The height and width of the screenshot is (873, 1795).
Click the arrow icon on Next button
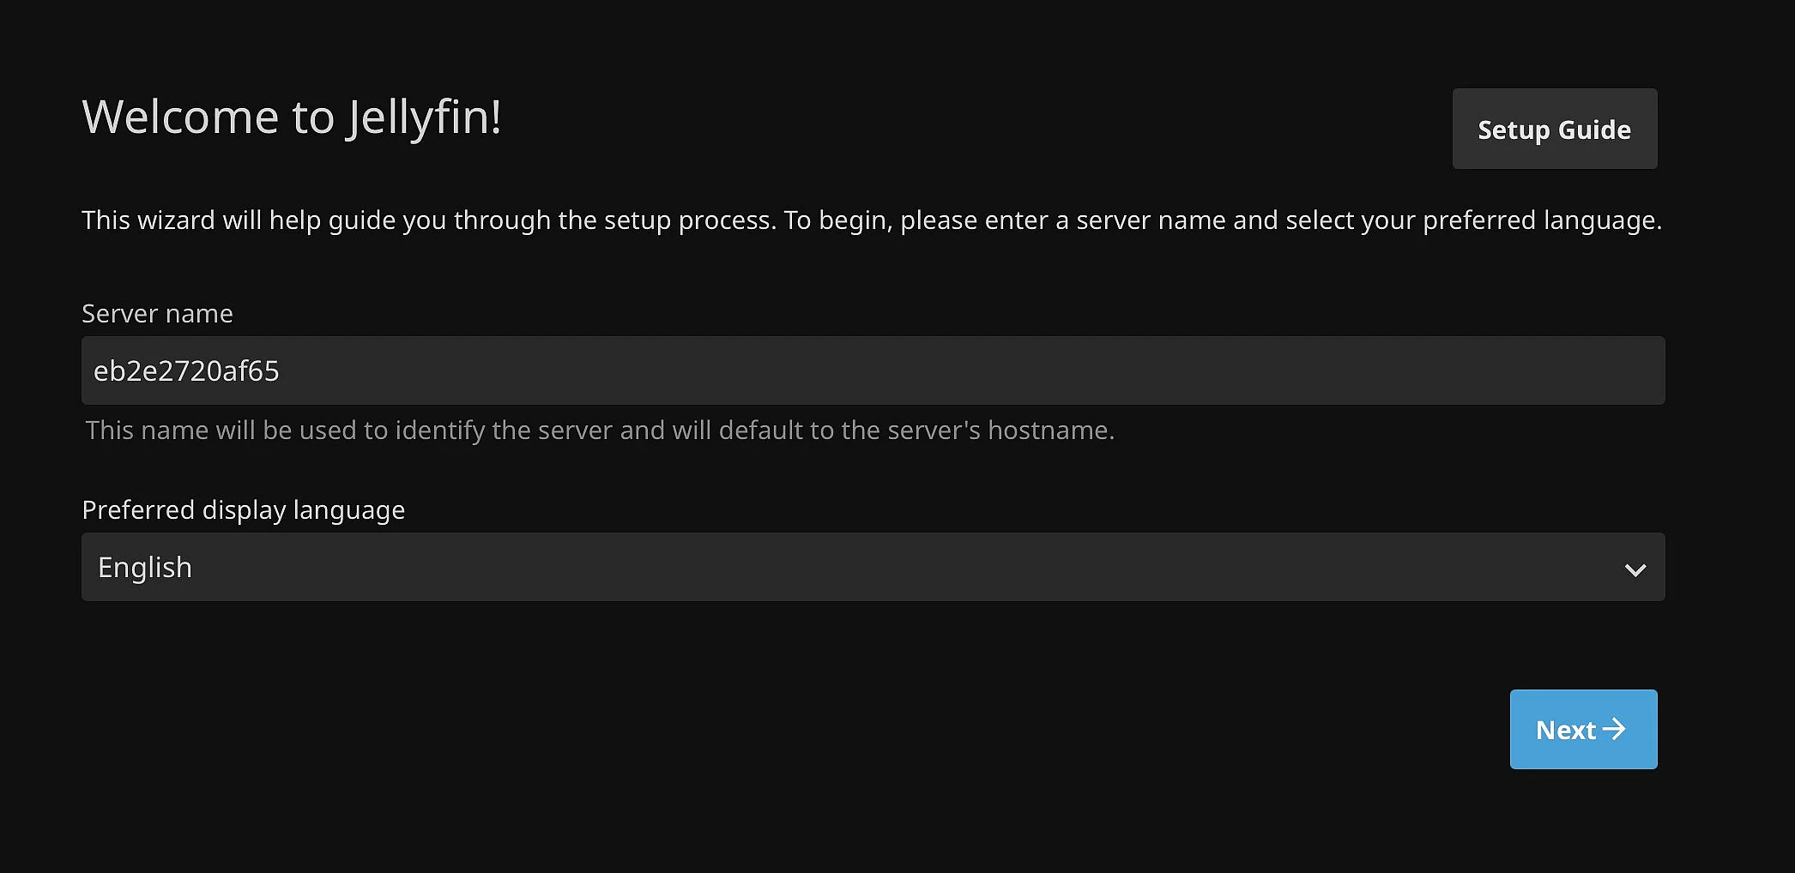(x=1614, y=729)
